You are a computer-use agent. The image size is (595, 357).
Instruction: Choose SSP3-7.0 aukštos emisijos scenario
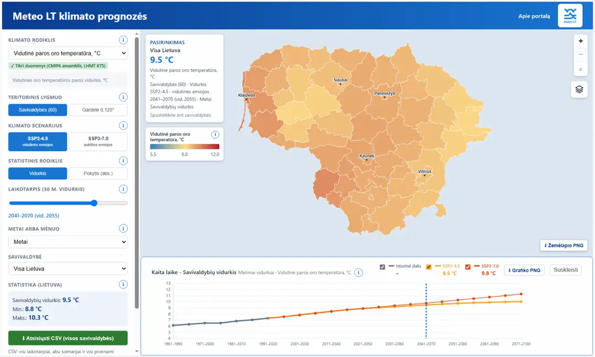98,141
